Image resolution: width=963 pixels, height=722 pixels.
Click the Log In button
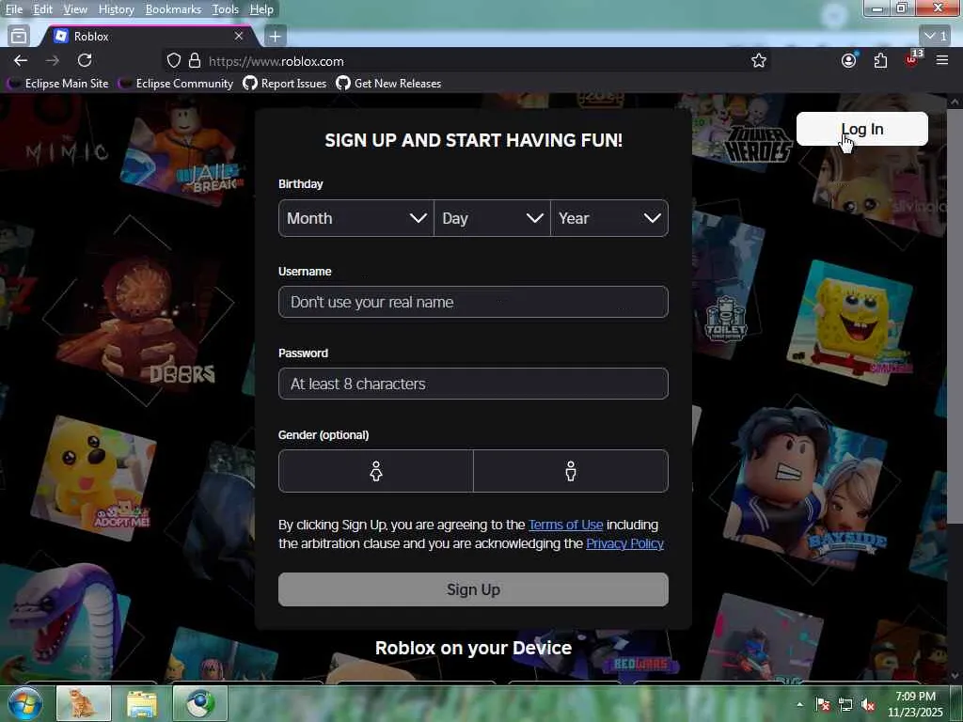pyautogui.click(x=861, y=129)
